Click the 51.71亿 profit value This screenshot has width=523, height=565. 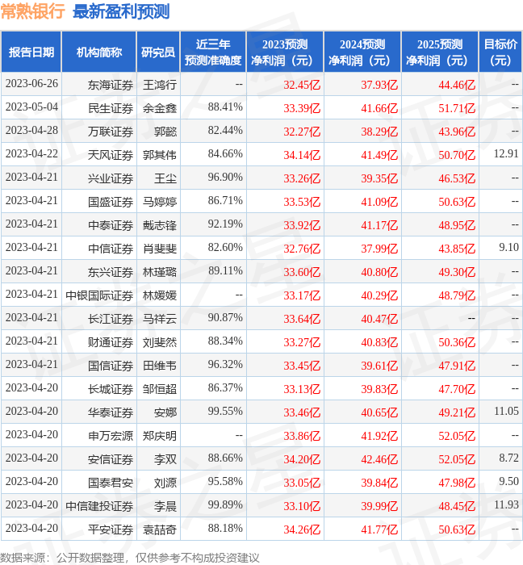tap(457, 108)
